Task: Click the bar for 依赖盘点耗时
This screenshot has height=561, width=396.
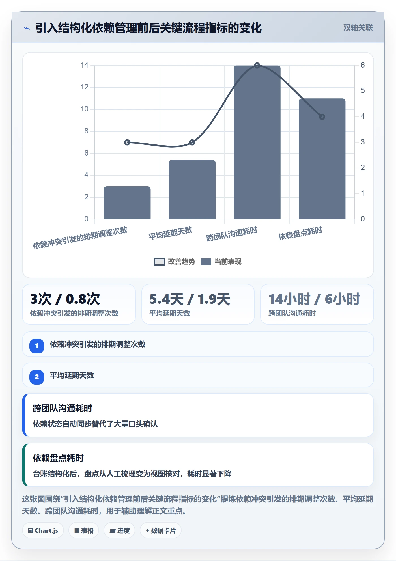Action: tap(322, 159)
